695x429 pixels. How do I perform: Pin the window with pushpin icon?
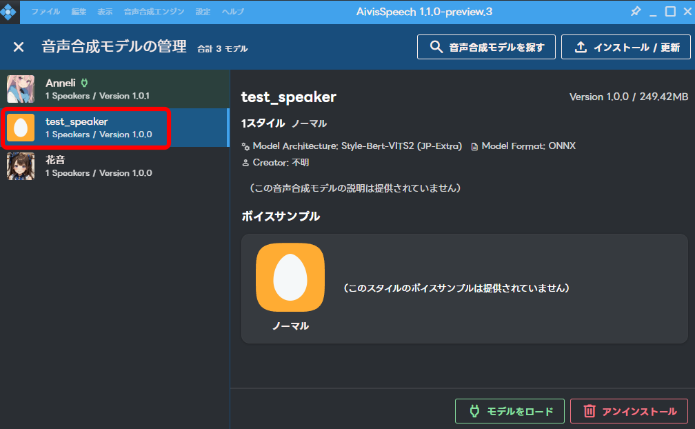tap(636, 12)
